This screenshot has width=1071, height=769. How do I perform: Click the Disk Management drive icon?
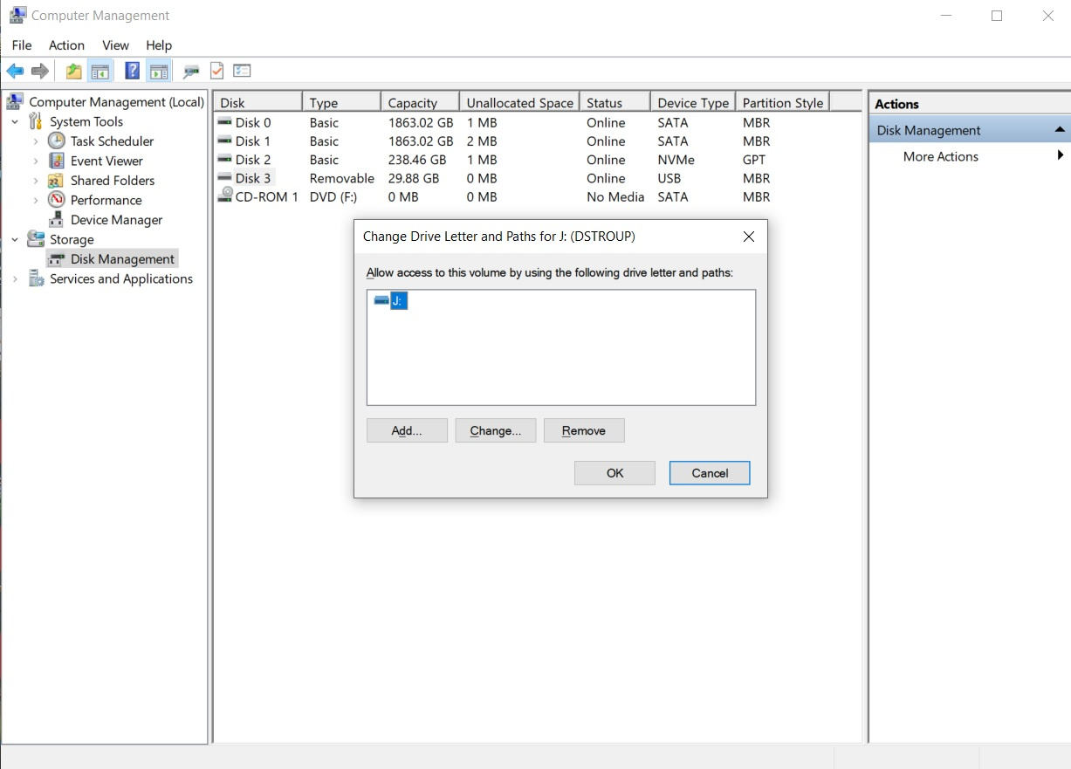57,259
